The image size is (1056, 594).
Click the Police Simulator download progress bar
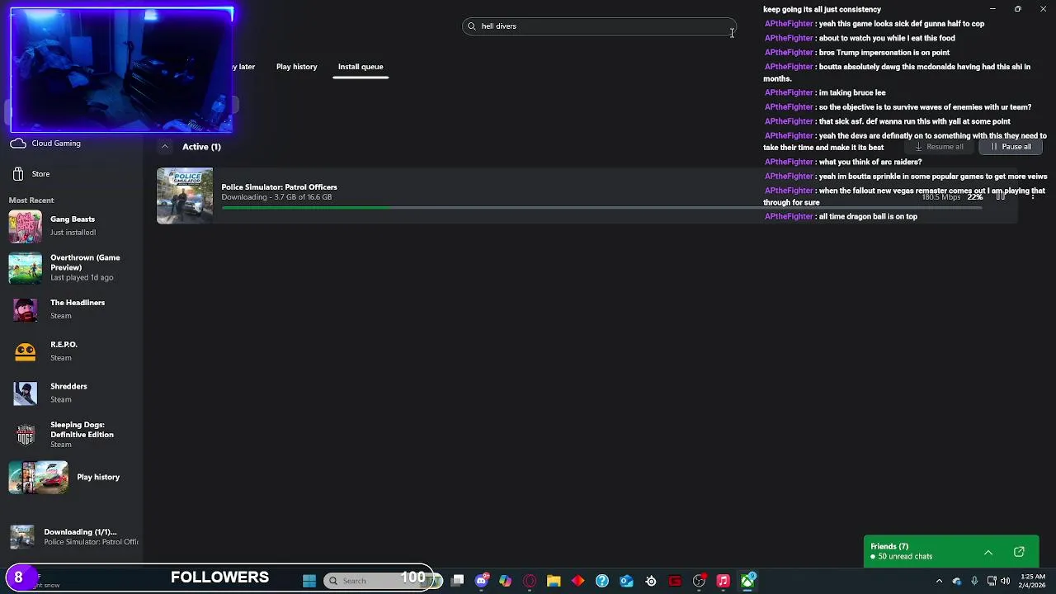[x=601, y=208]
